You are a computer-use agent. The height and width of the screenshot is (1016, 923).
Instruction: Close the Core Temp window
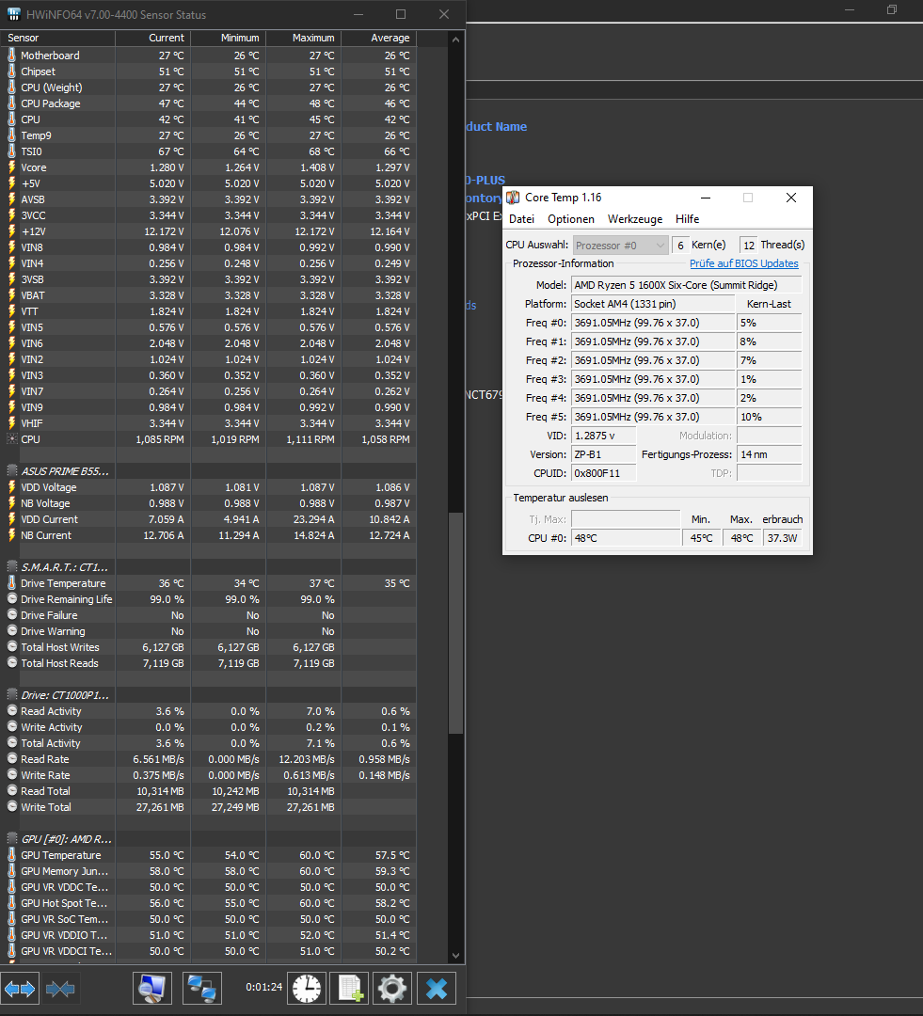point(790,198)
